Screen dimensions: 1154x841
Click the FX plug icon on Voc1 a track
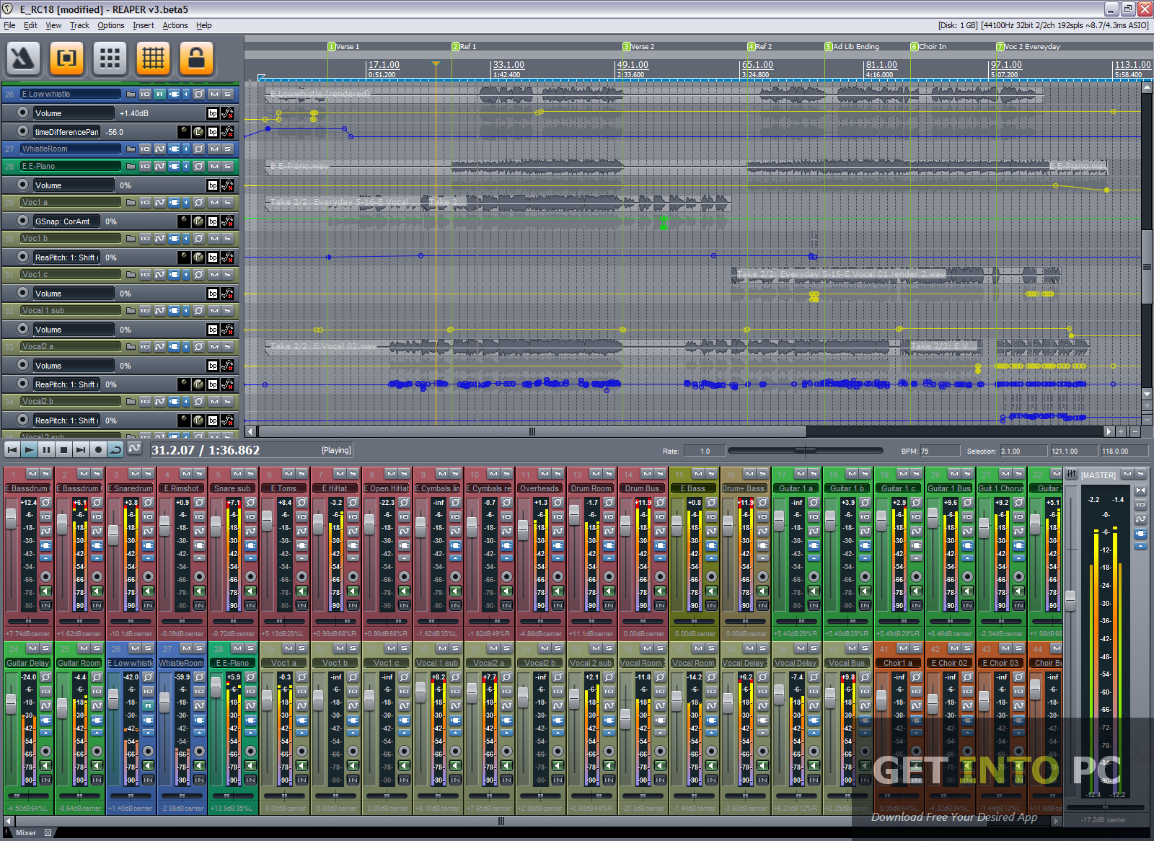click(x=174, y=203)
